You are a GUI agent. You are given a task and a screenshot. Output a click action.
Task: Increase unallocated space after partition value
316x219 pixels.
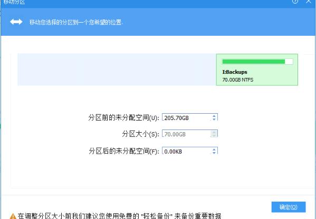214,150
